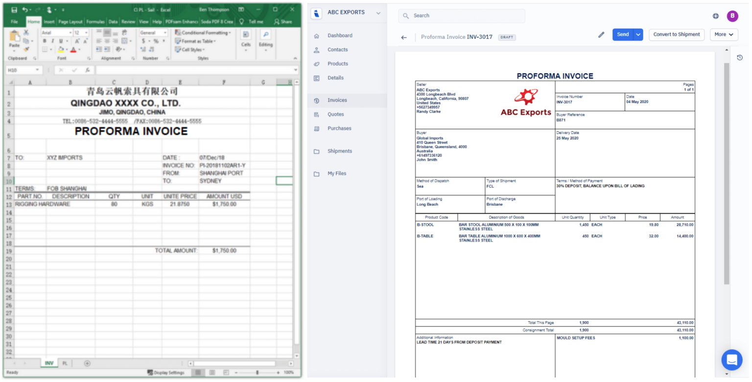The width and height of the screenshot is (752, 382).
Task: Open the Purchases section
Action: point(339,128)
